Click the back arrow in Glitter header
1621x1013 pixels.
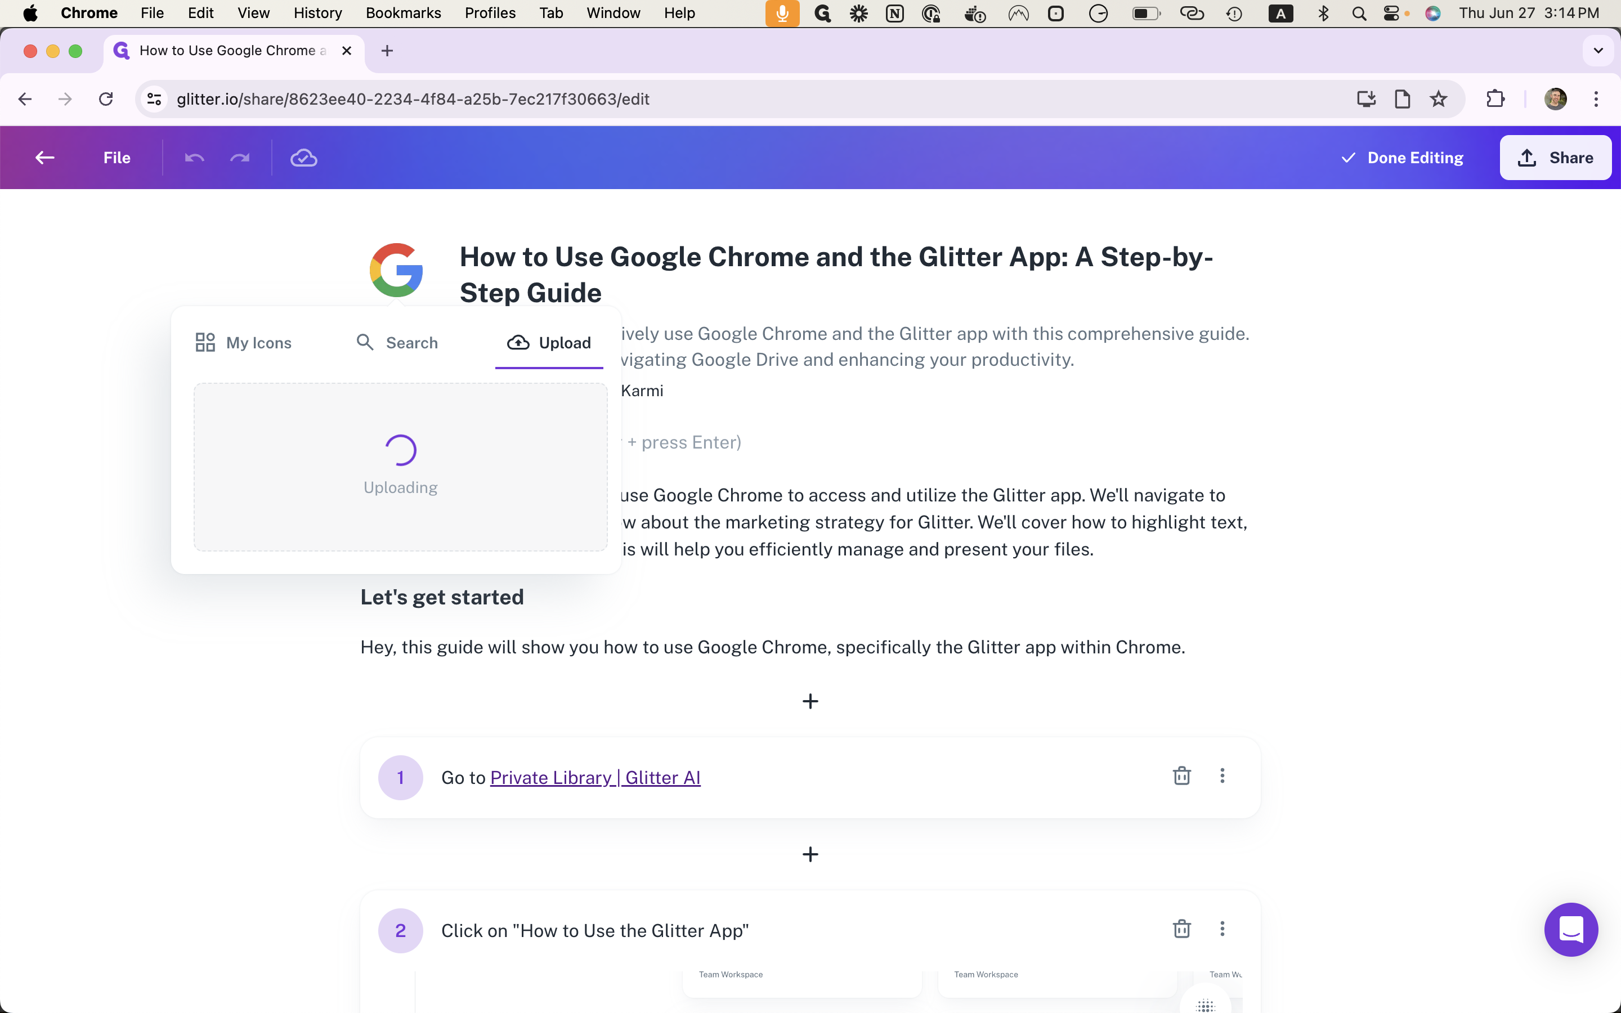pyautogui.click(x=45, y=158)
